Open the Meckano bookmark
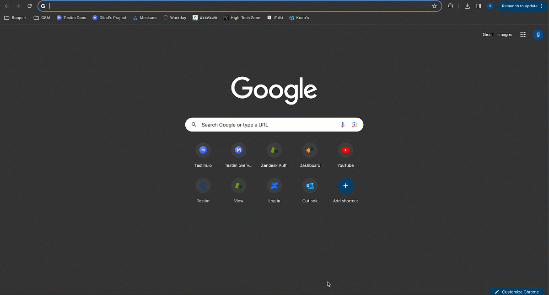 (145, 18)
